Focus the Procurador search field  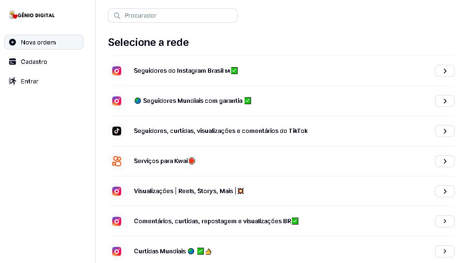point(178,16)
